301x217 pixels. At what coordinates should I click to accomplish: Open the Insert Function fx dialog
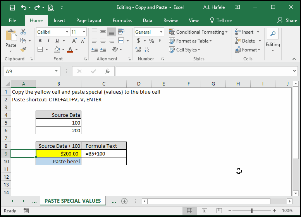pos(107,71)
